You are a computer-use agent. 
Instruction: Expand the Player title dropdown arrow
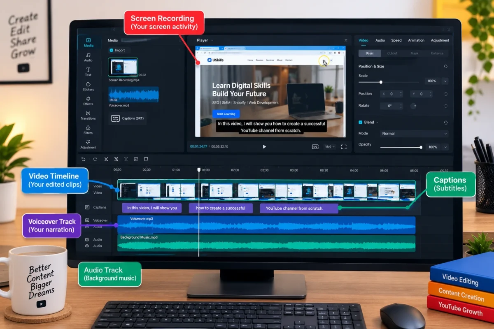point(212,40)
